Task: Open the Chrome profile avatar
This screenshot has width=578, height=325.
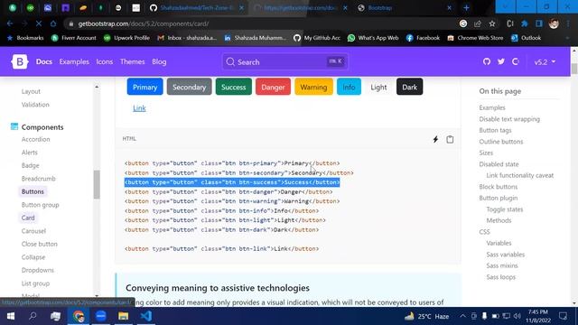Action: 554,23
